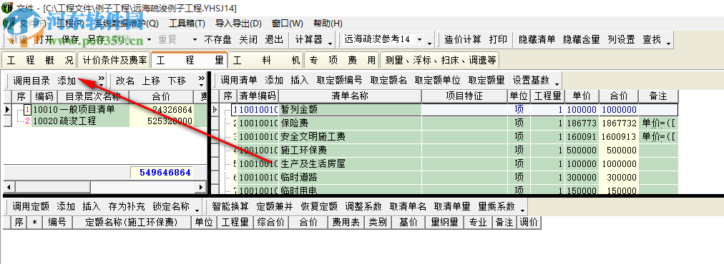Switch to the 工料机 tab
The width and height of the screenshot is (724, 264).
[x=266, y=60]
